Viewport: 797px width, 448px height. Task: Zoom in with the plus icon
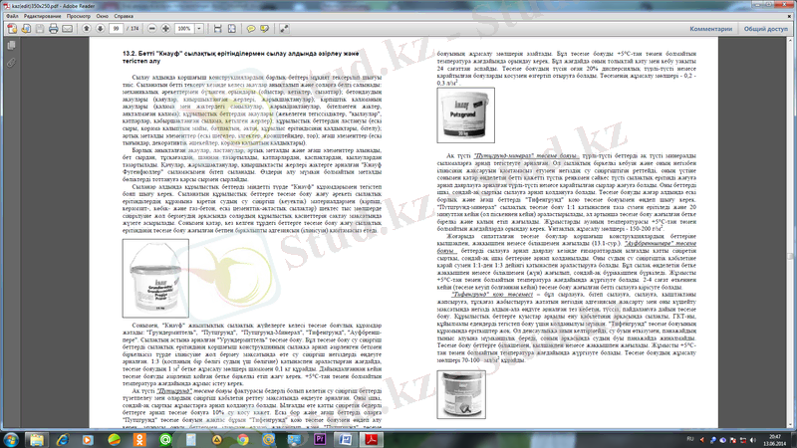[165, 29]
